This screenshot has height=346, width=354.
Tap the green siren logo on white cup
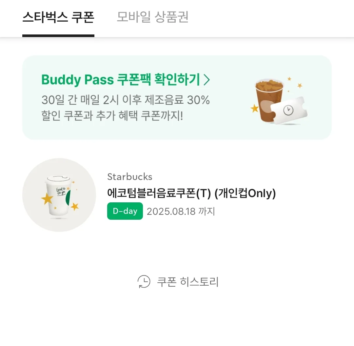(x=68, y=198)
